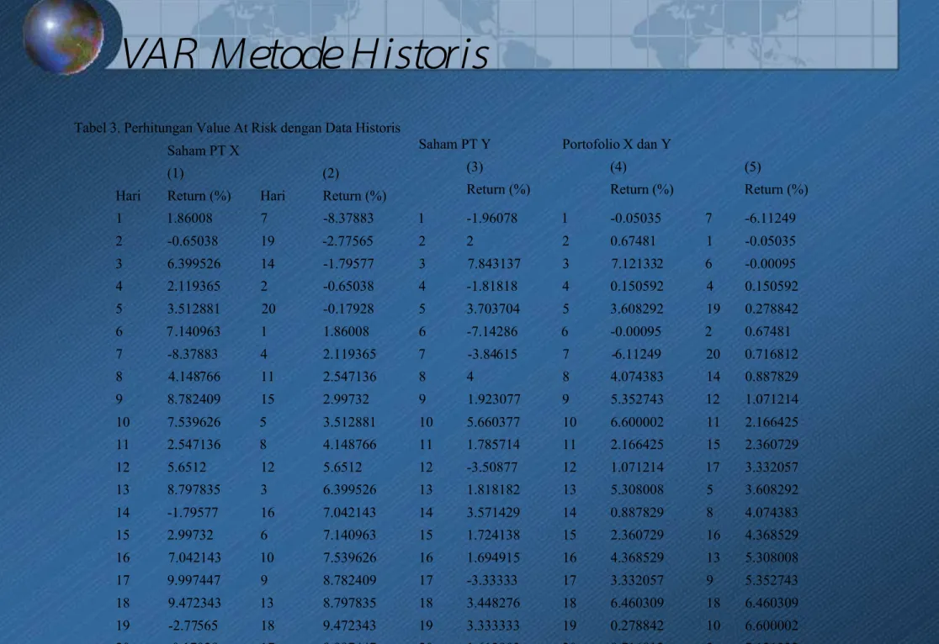Click 6.399526 in column (1) day 3

[x=194, y=263]
